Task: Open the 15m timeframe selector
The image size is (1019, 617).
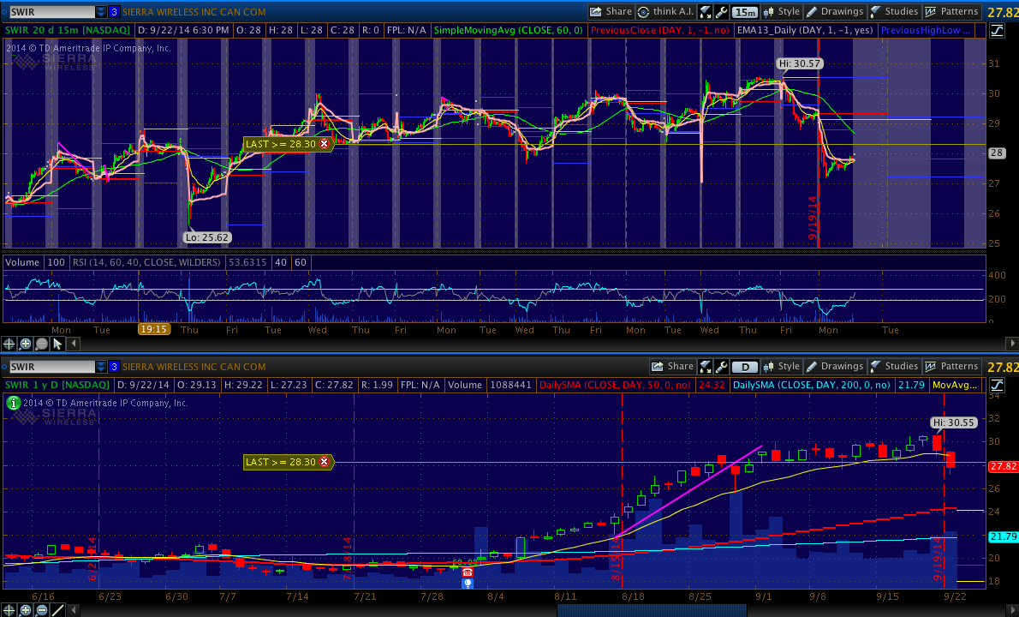Action: [x=745, y=12]
